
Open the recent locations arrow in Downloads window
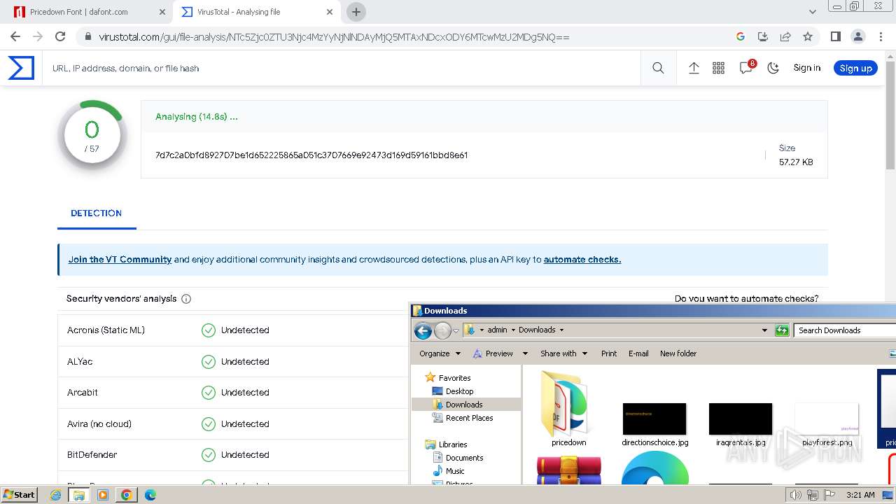click(456, 330)
